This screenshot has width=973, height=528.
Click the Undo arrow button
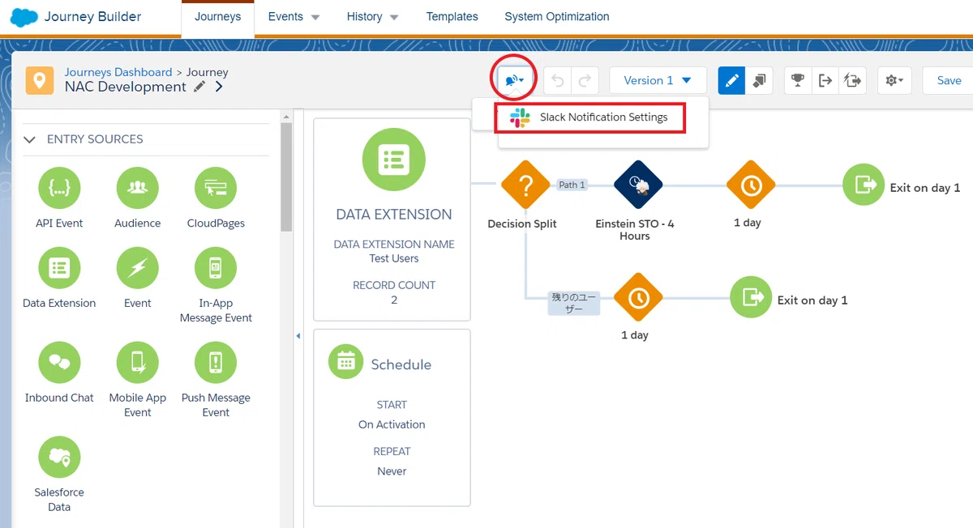557,81
